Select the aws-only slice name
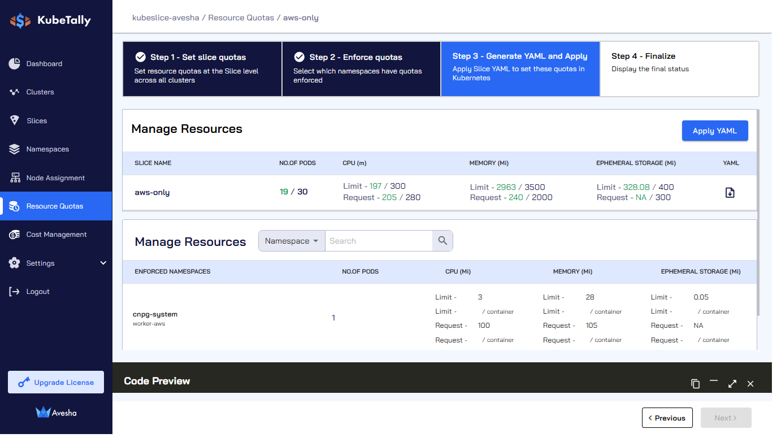This screenshot has width=777, height=442. coord(152,192)
